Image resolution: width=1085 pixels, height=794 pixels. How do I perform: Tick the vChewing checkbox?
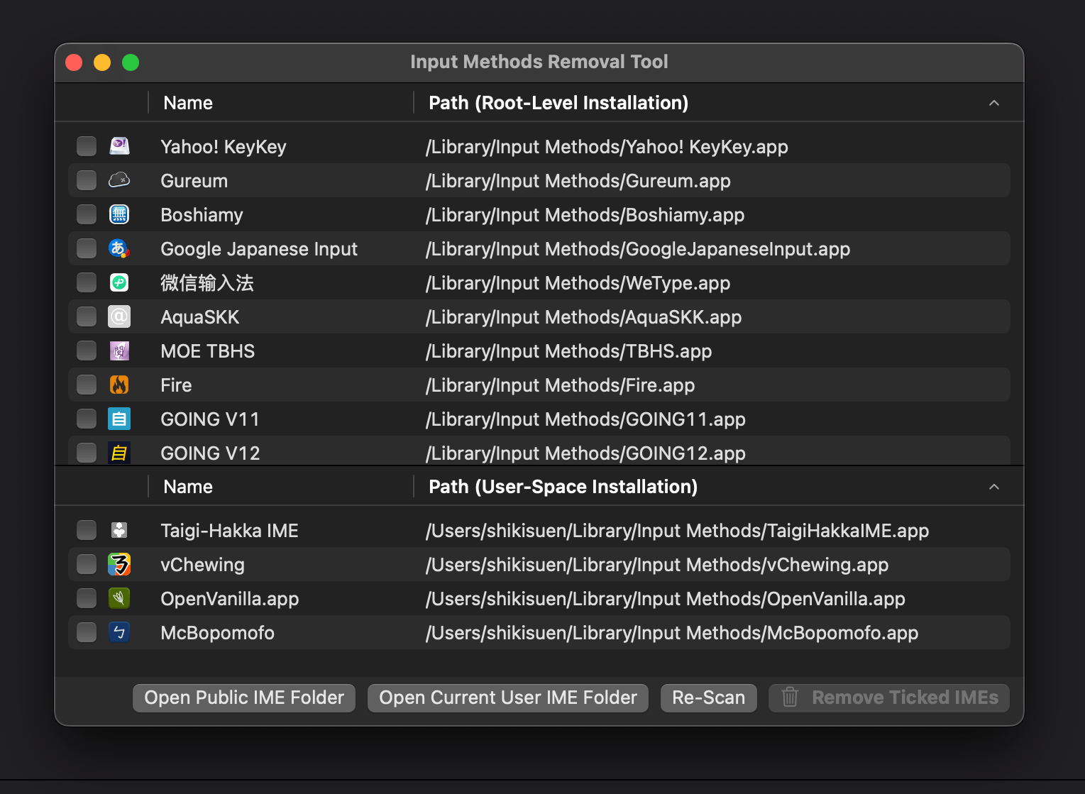coord(87,564)
